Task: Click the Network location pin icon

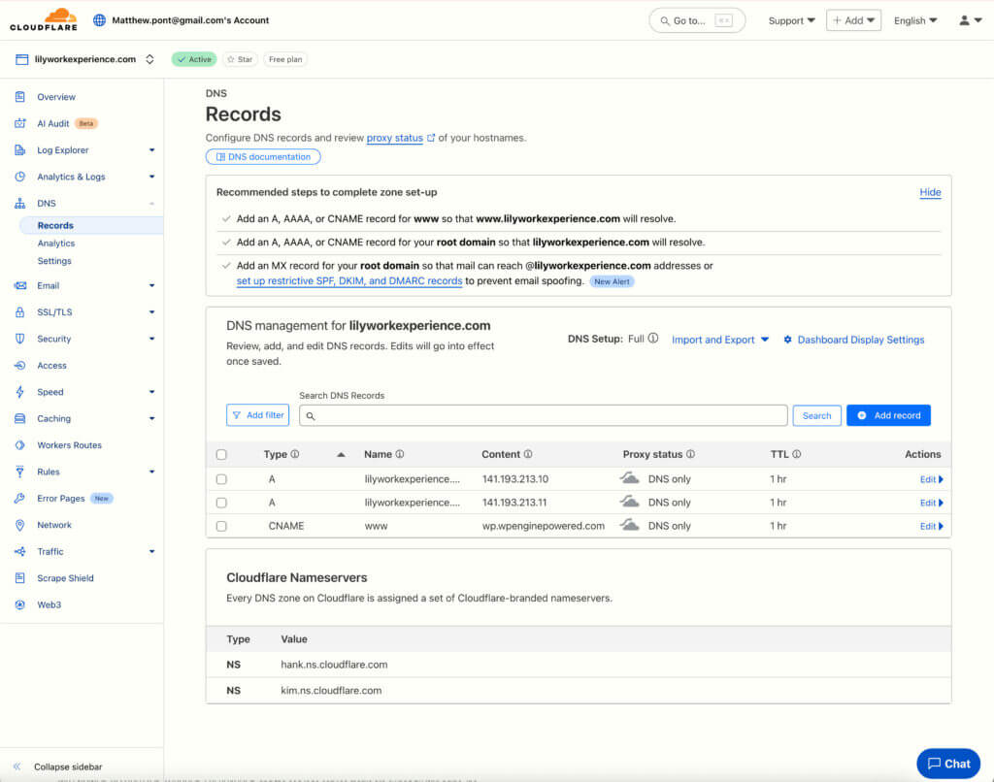Action: pyautogui.click(x=20, y=525)
